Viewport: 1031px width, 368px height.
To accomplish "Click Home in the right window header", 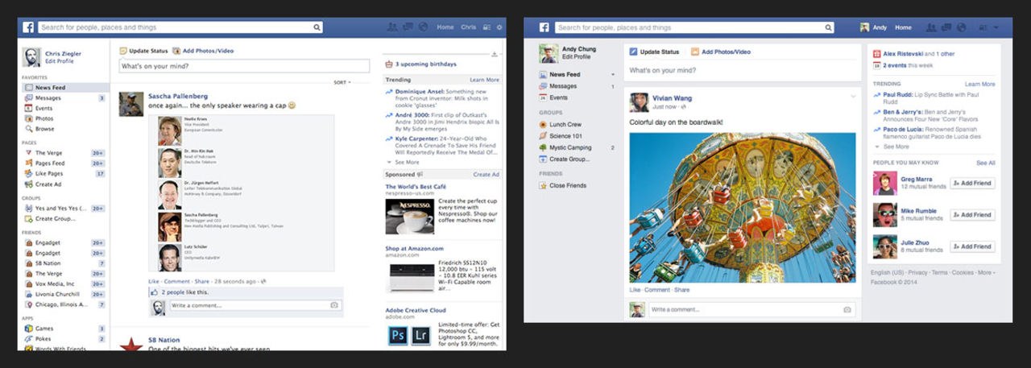I will click(903, 27).
